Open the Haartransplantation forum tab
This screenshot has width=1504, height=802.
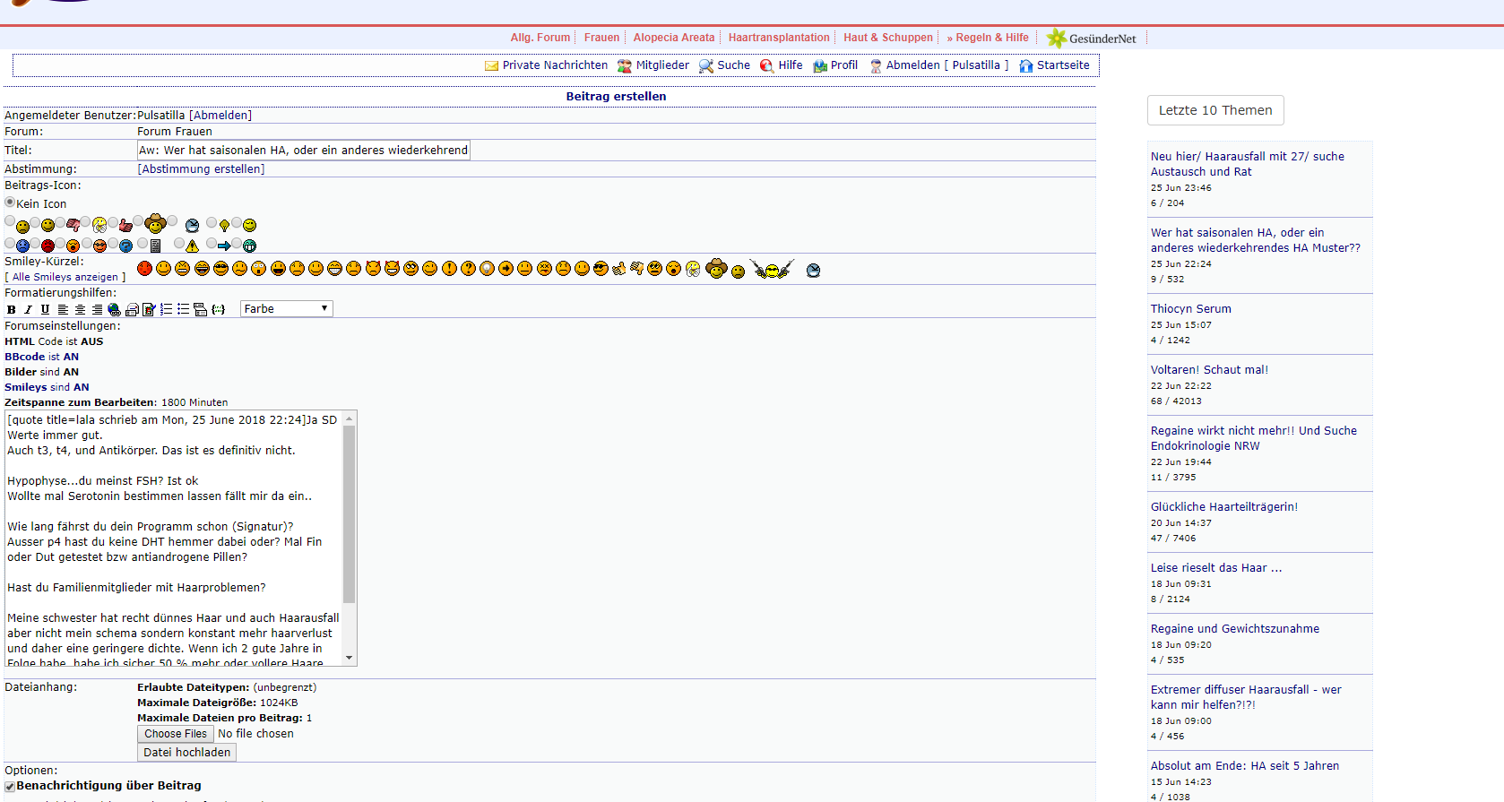click(778, 38)
